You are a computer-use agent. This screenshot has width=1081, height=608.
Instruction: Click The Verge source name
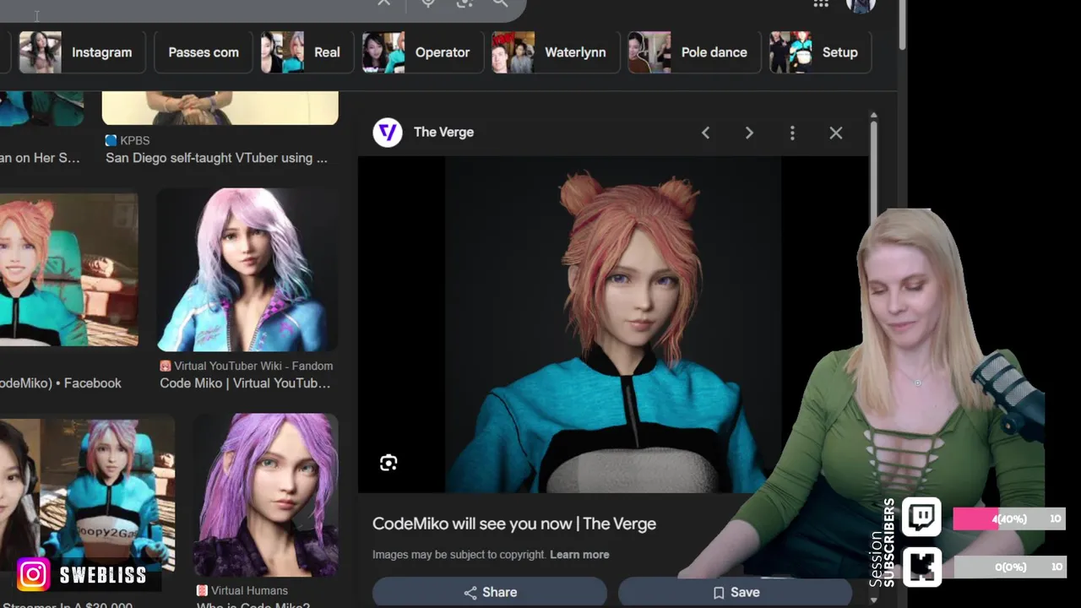pyautogui.click(x=443, y=133)
